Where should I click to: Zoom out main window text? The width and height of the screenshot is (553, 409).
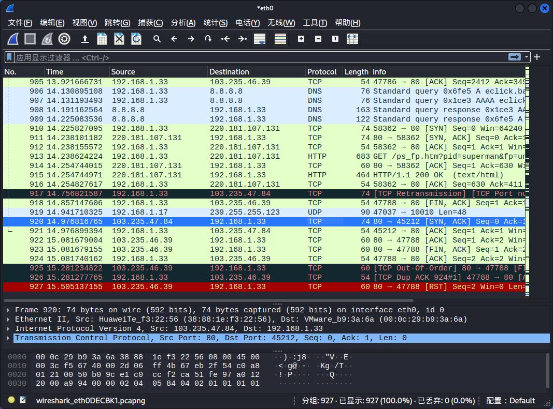tap(318, 39)
